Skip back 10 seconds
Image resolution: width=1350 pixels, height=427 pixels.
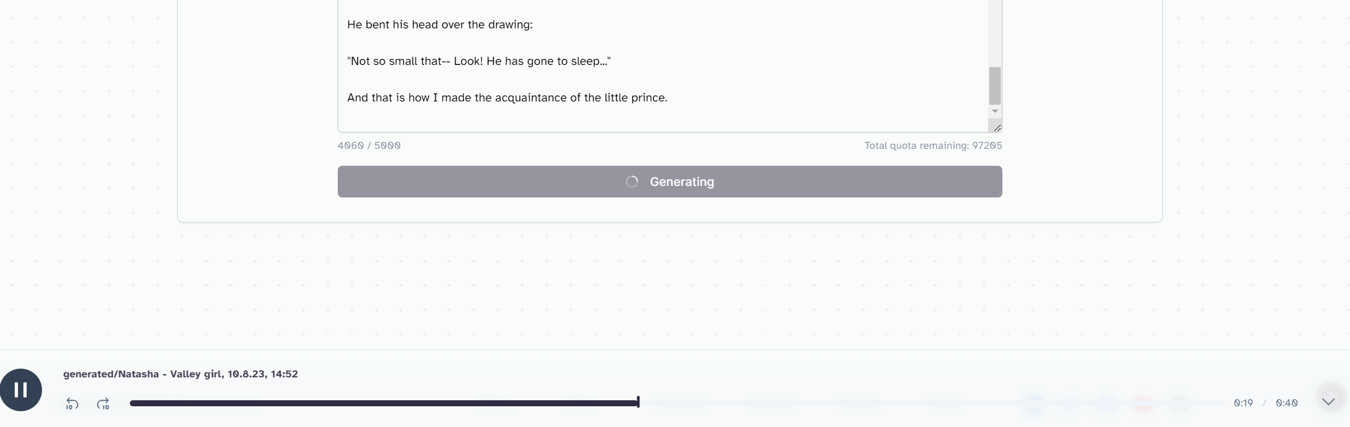click(72, 404)
